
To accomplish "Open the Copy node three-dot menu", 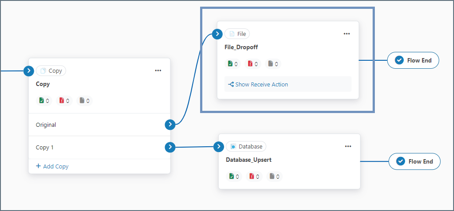I will 158,70.
